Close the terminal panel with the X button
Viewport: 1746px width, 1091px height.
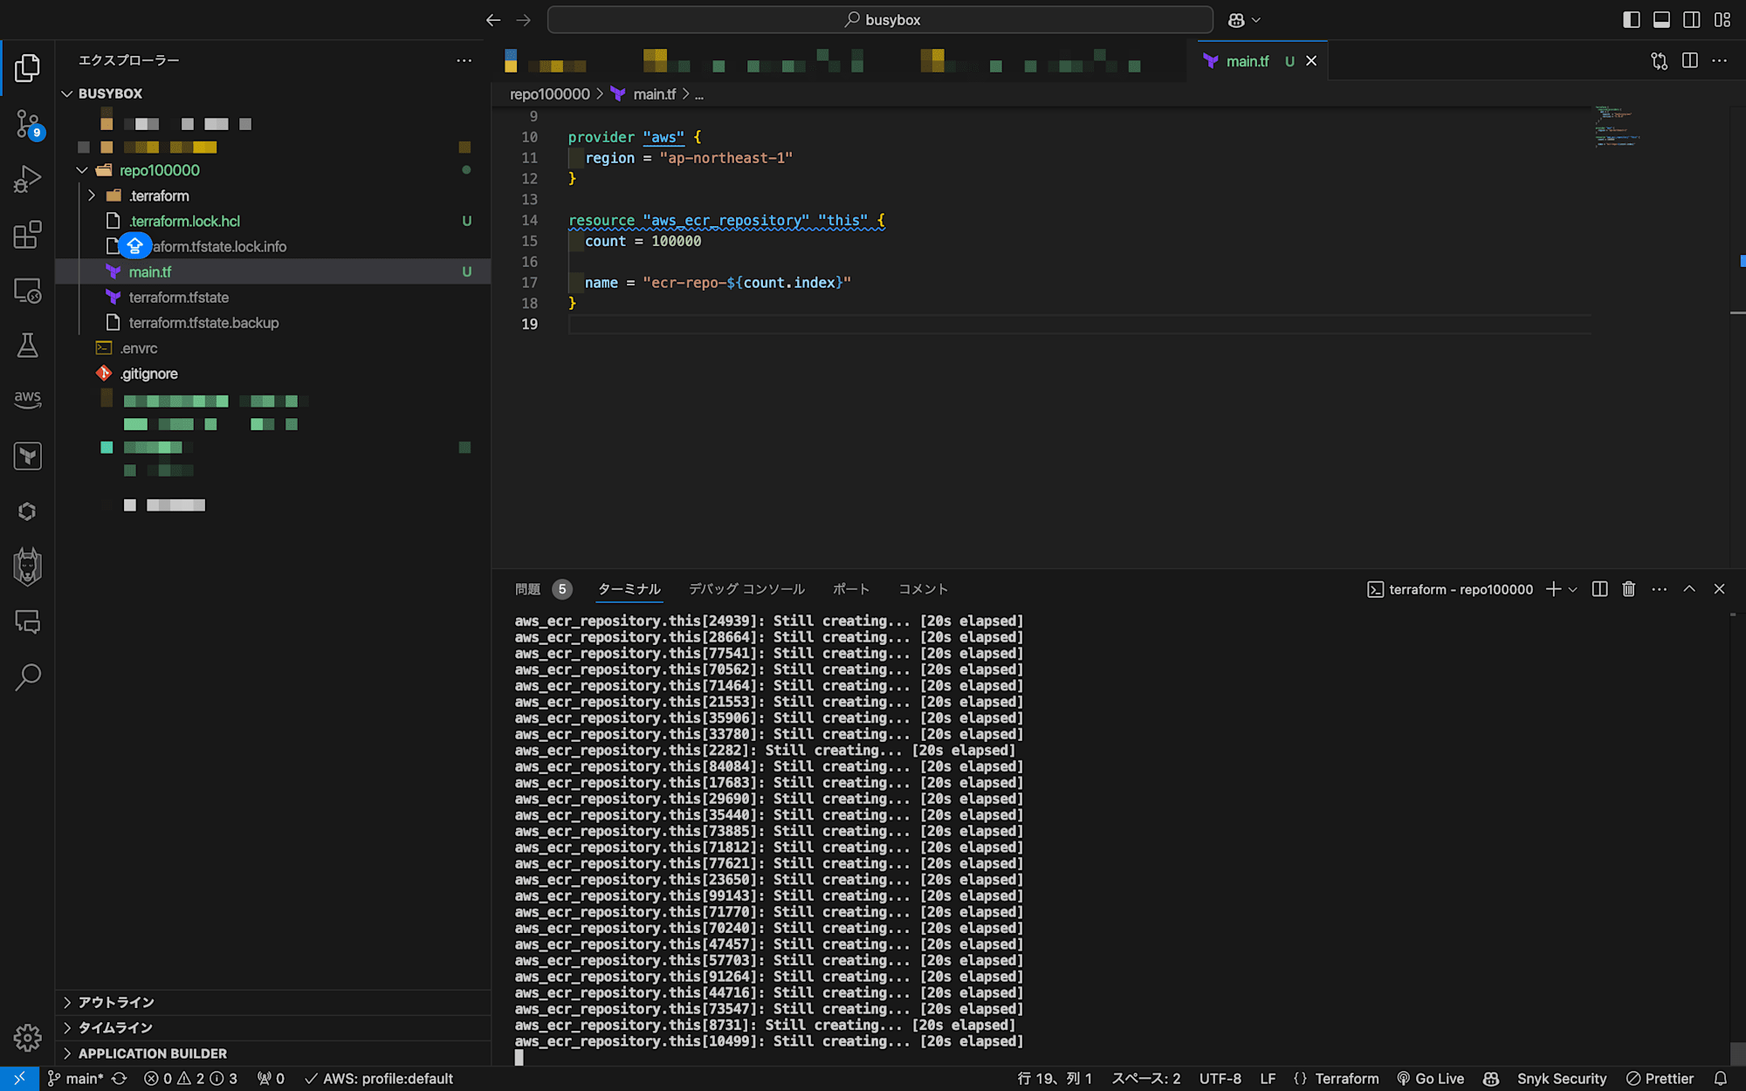coord(1719,589)
